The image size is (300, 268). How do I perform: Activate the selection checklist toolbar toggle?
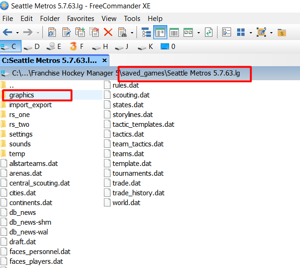pos(226,33)
